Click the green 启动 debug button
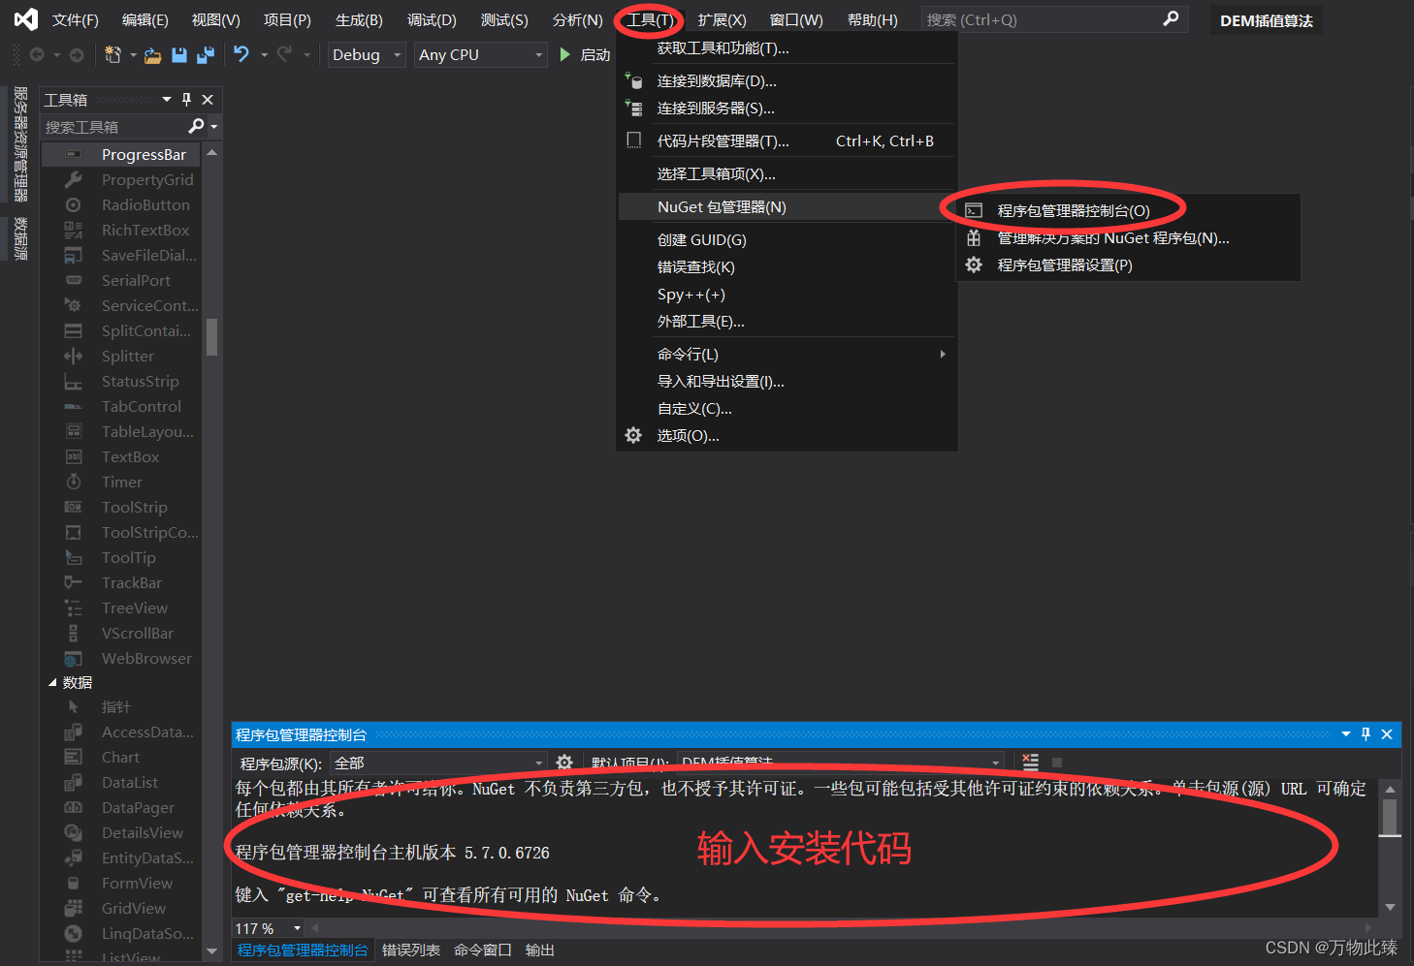The width and height of the screenshot is (1414, 966). click(566, 55)
